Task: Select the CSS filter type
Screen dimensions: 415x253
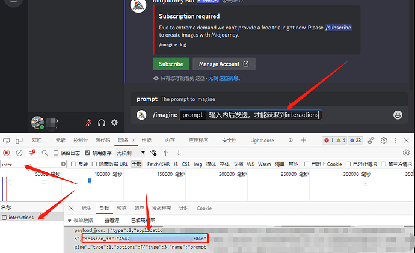Action: click(x=186, y=164)
